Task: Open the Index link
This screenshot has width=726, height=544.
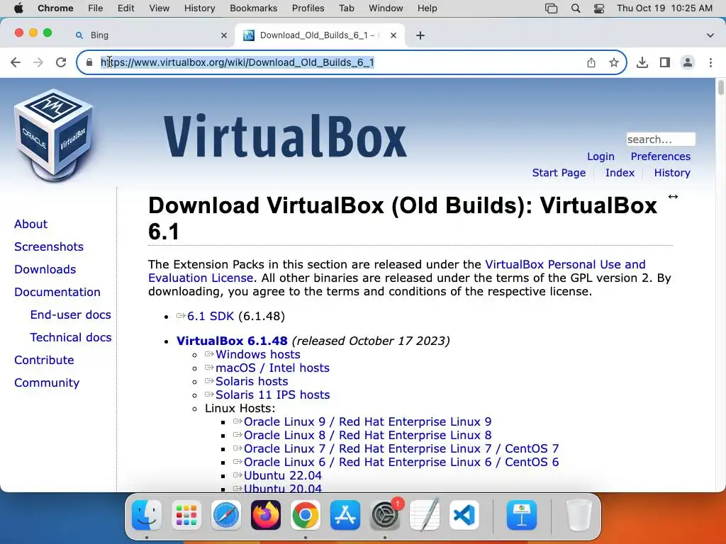Action: 620,173
